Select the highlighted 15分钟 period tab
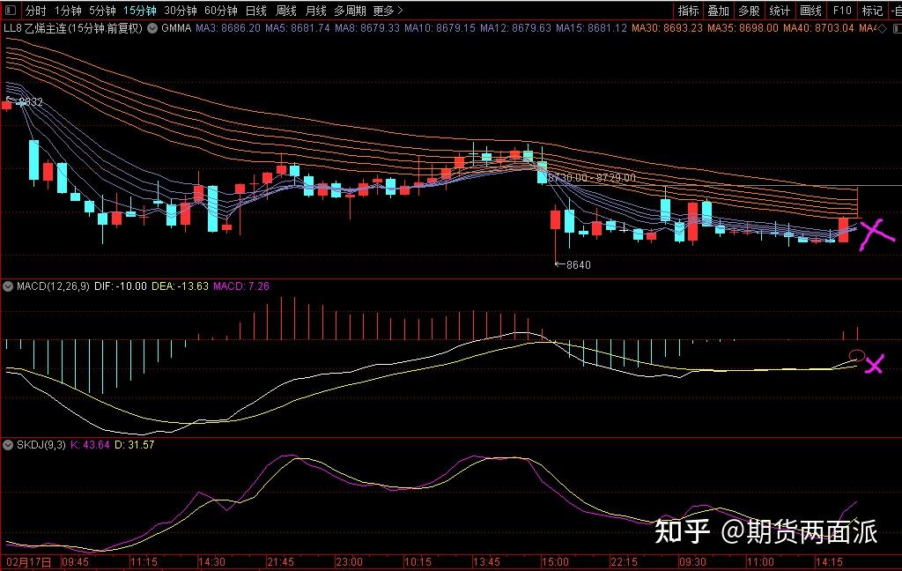Image resolution: width=902 pixels, height=571 pixels. click(x=140, y=11)
